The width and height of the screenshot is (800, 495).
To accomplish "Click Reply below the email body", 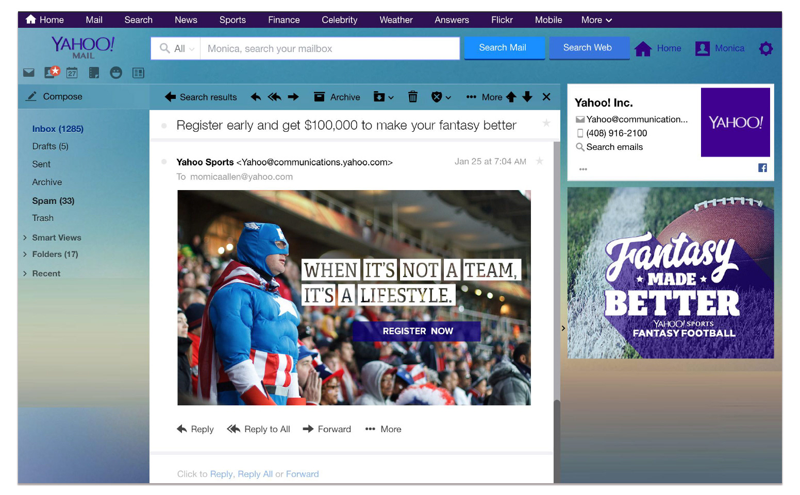I will click(x=195, y=429).
